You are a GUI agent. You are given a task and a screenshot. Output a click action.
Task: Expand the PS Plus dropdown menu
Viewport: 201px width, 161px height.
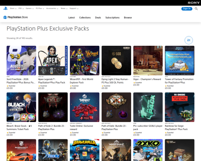[40, 8]
